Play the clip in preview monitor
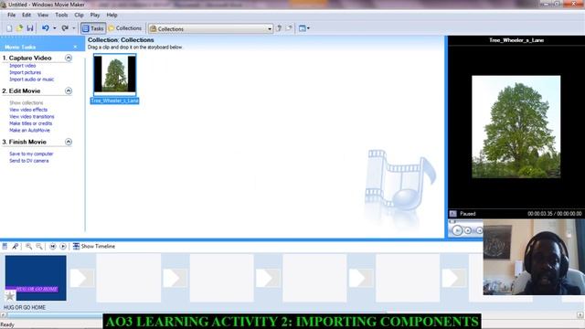 tap(457, 230)
